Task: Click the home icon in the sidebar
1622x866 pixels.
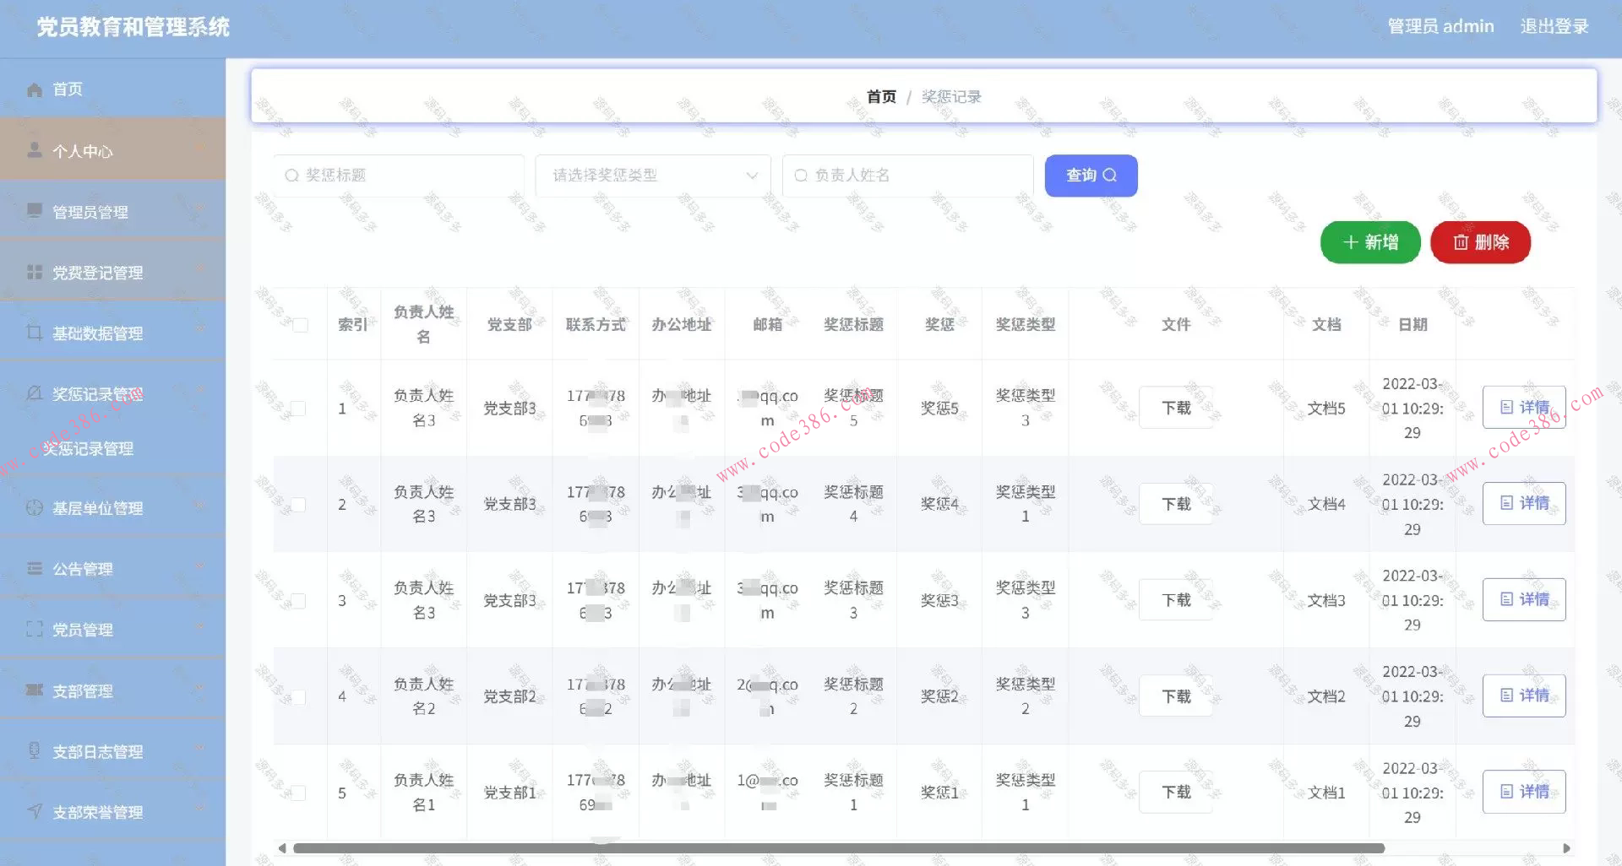Action: (x=35, y=89)
